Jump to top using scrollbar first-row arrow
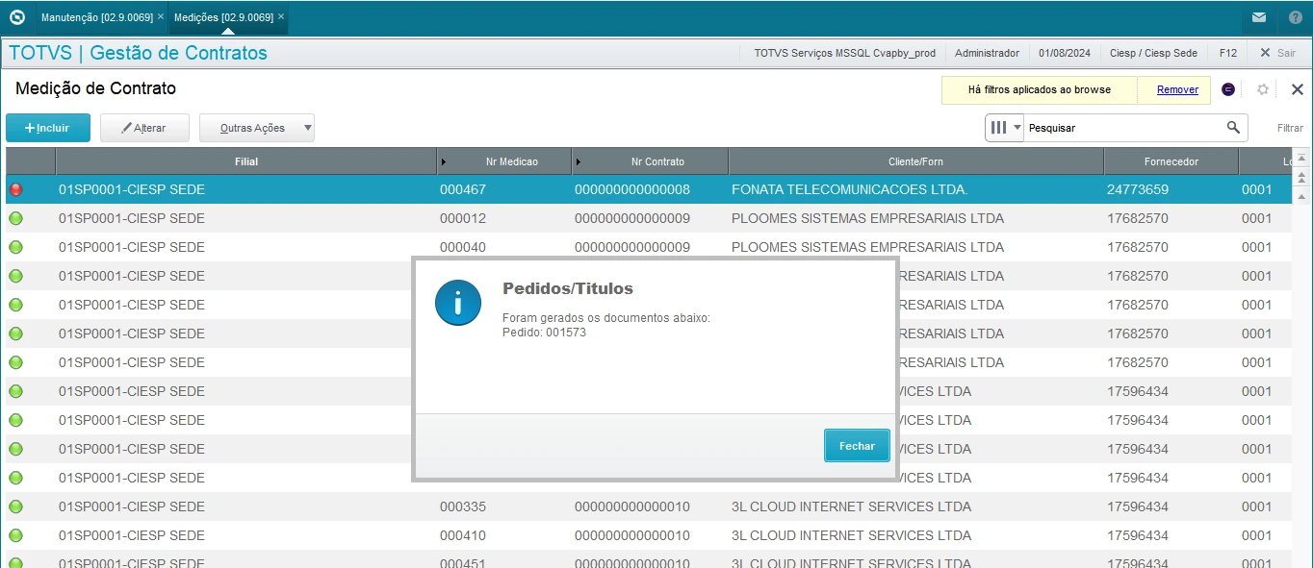 tap(1301, 158)
